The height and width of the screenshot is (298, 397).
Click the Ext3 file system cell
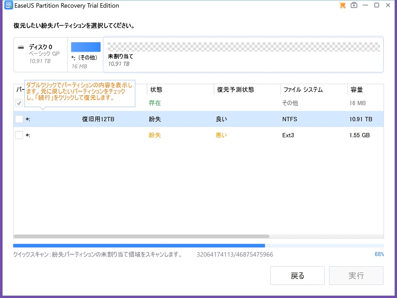coord(288,135)
